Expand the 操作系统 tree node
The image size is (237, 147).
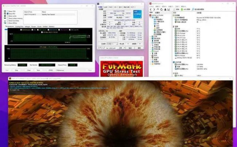coord(151,38)
